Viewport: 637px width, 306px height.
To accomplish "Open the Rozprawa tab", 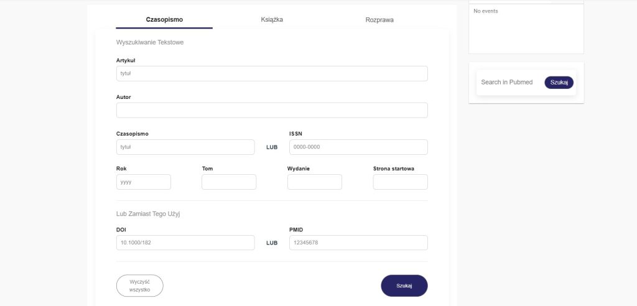I will click(379, 20).
